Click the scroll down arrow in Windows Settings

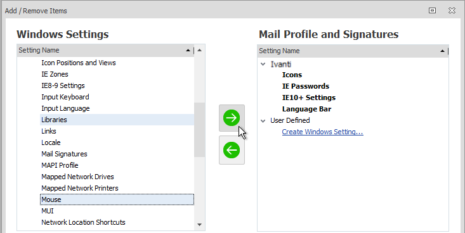pyautogui.click(x=200, y=225)
